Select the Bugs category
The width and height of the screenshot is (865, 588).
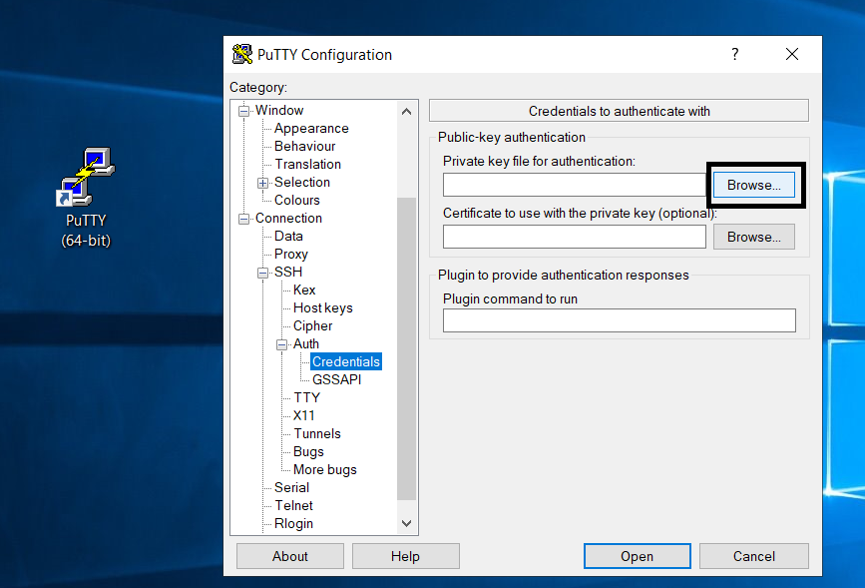tap(308, 451)
